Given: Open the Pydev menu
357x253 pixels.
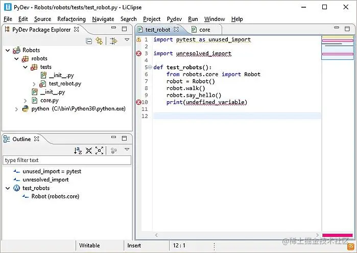Looking at the screenshot, I should (174, 19).
